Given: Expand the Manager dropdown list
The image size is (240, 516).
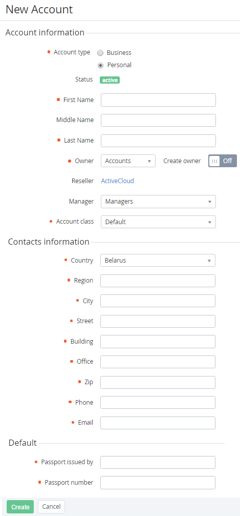Looking at the screenshot, I should pos(158,202).
